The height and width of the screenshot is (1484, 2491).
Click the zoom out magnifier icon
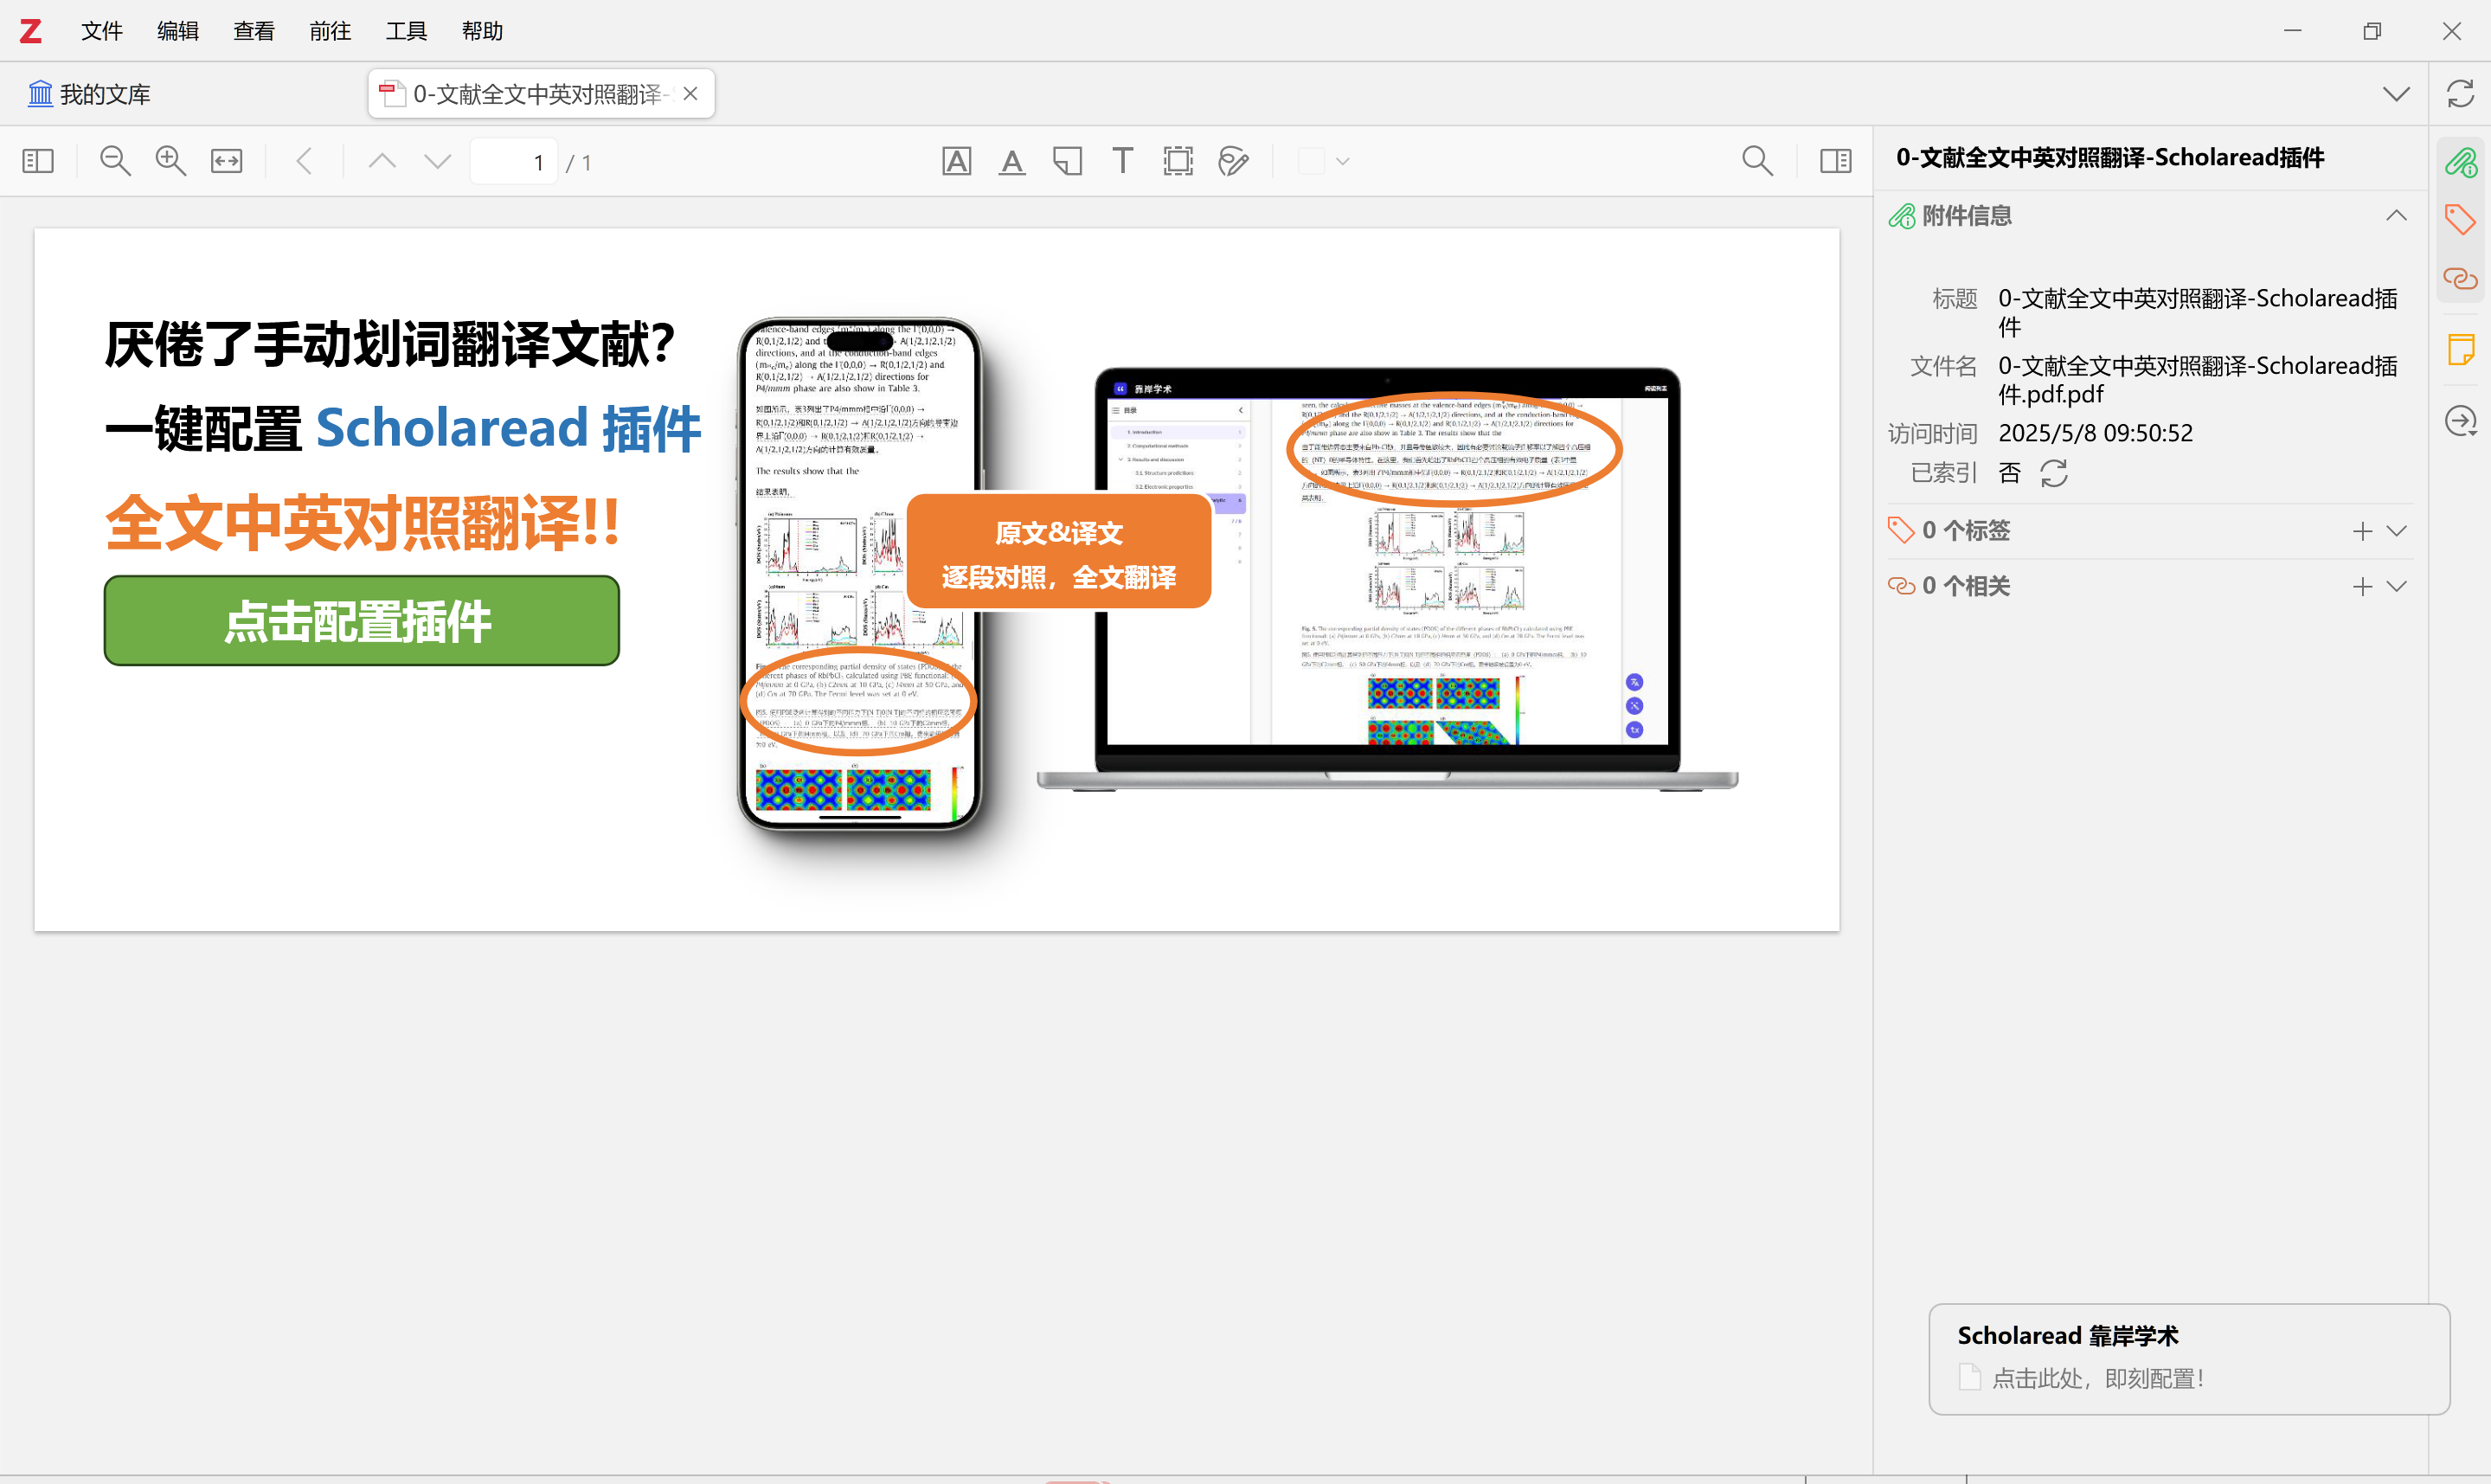(x=115, y=161)
